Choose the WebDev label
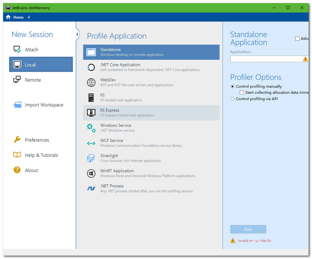Image resolution: width=312 pixels, height=259 pixels. click(108, 80)
